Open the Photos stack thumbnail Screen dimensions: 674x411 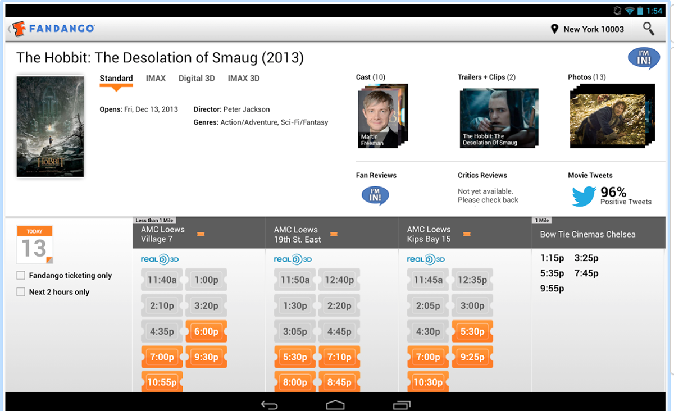[x=612, y=116]
